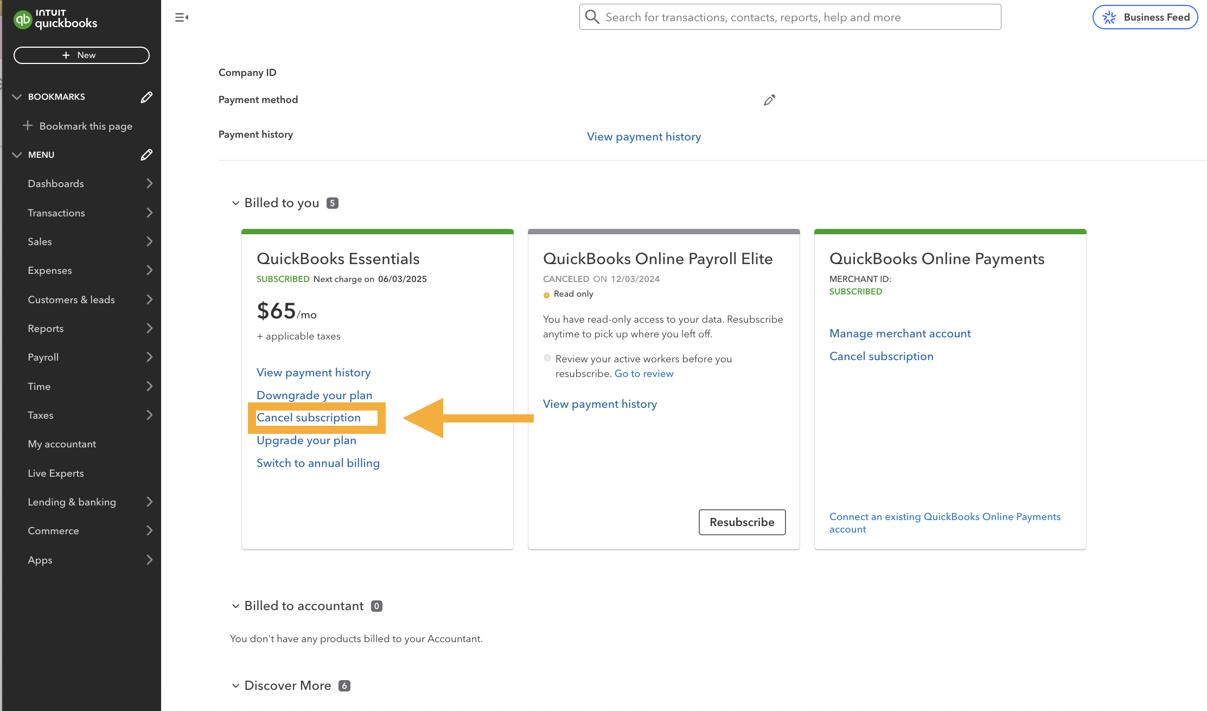Click View payment history next to Payment history

pyautogui.click(x=644, y=137)
